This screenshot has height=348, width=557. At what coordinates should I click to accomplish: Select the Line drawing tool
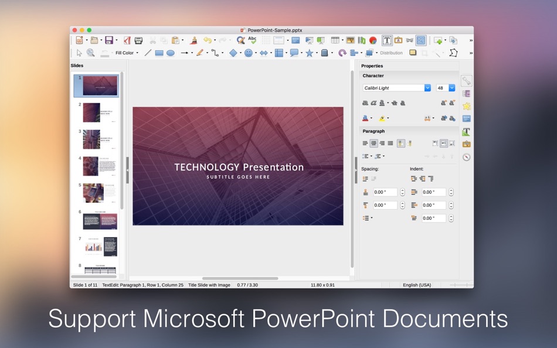click(148, 53)
